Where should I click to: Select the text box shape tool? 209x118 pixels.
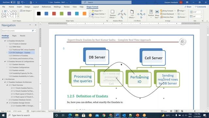coord(5,11)
